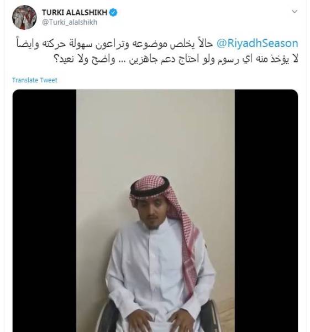This screenshot has height=332, width=310.
Task: Play the embedded tweet video
Action: click(x=155, y=211)
